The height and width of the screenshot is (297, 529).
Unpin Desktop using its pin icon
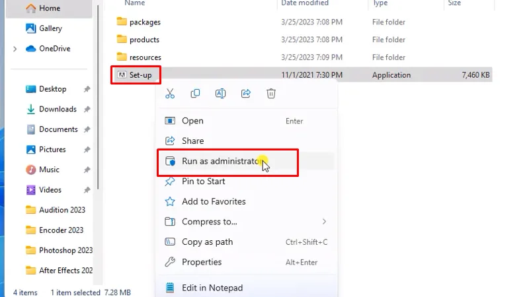tap(87, 89)
